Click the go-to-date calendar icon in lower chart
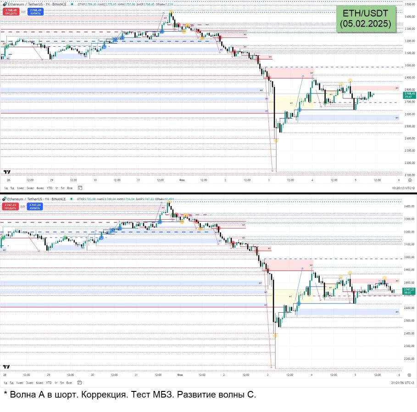The image size is (417, 412). tap(80, 382)
